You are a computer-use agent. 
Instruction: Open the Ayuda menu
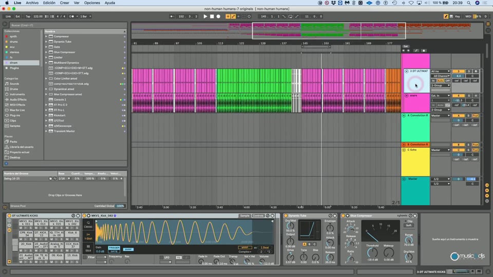[110, 3]
